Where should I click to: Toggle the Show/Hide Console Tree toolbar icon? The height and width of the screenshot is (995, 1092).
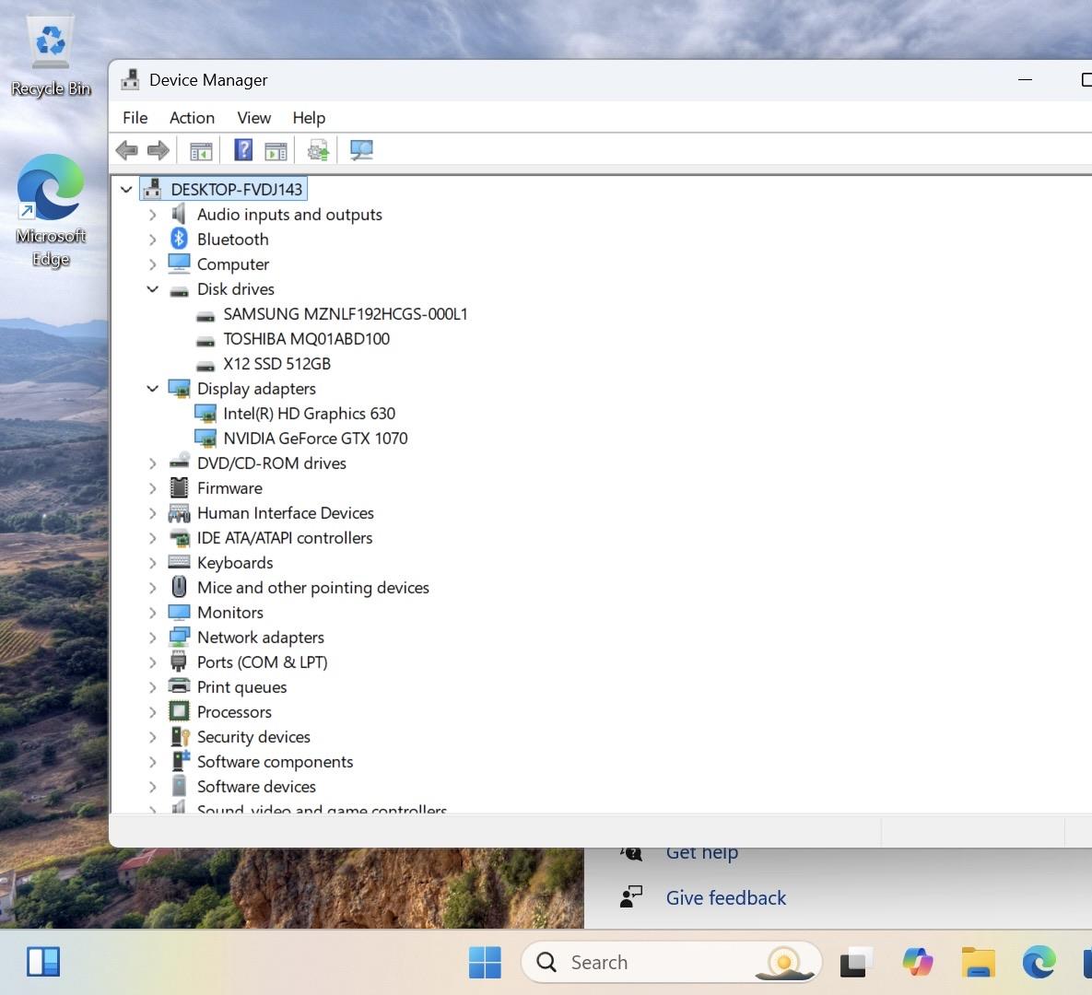click(201, 150)
